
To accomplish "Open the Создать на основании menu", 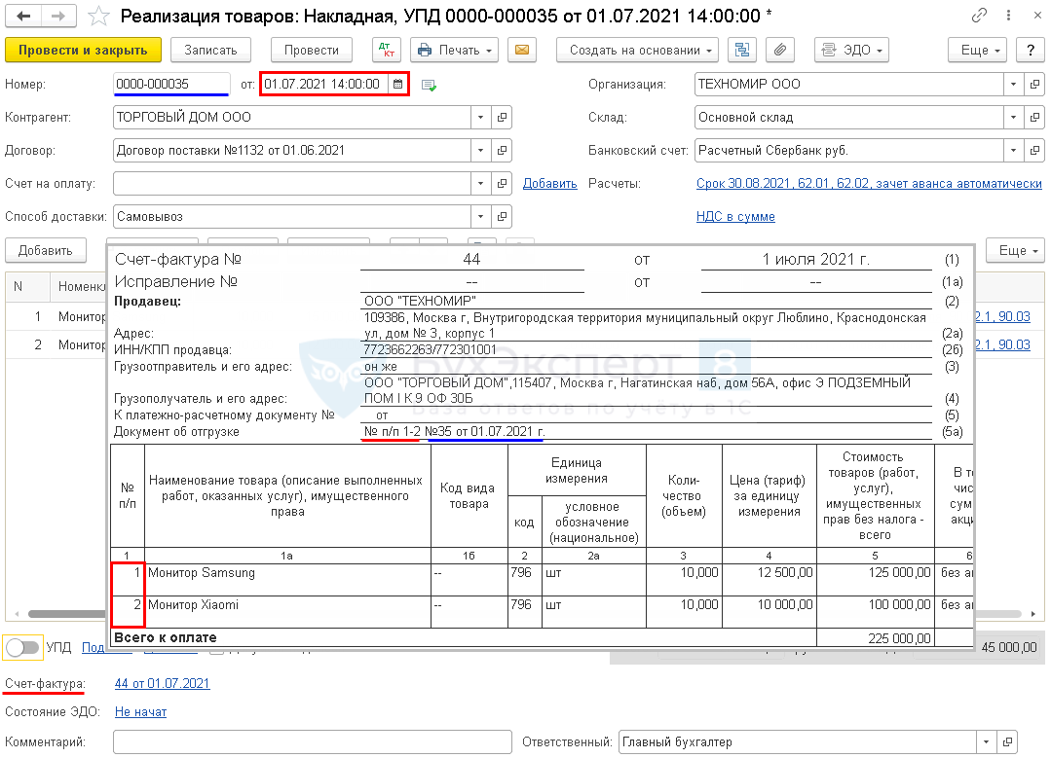I will [x=637, y=51].
